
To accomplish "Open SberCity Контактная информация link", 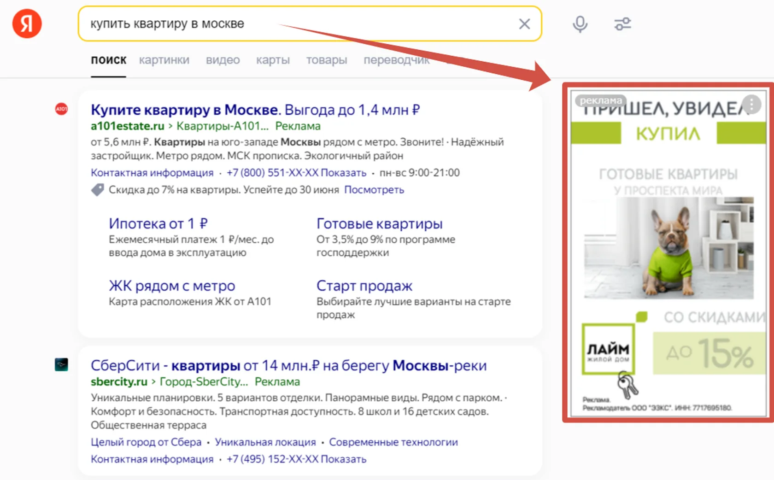I will point(152,459).
